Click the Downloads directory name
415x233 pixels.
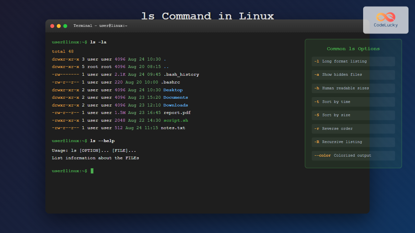click(x=175, y=105)
